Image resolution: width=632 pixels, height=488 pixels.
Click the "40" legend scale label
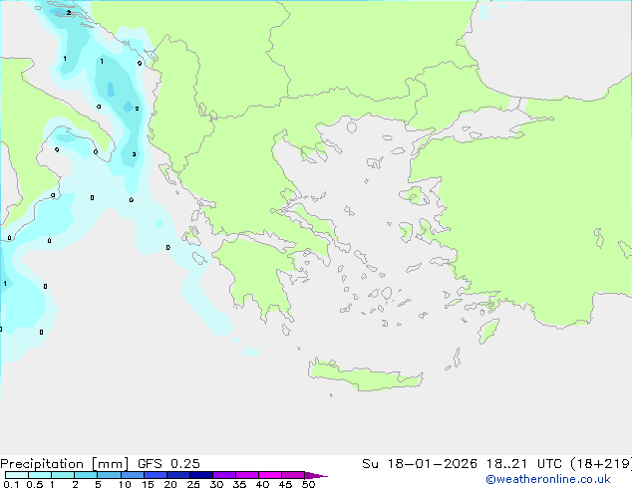pos(262,484)
